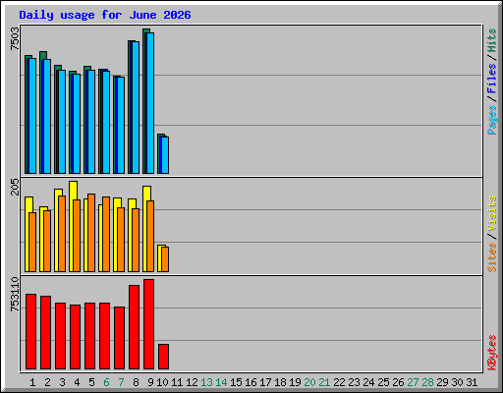Click the day 10 red KBytes bar
The height and width of the screenshot is (393, 503).
pyautogui.click(x=163, y=357)
